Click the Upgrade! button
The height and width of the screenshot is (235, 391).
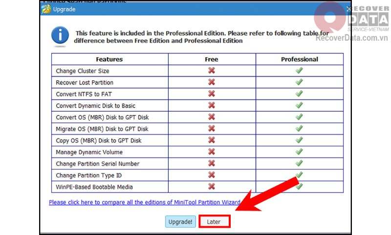tap(180, 221)
